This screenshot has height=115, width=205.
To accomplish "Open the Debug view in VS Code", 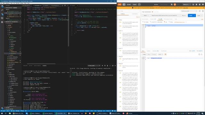I will coord(2,18).
